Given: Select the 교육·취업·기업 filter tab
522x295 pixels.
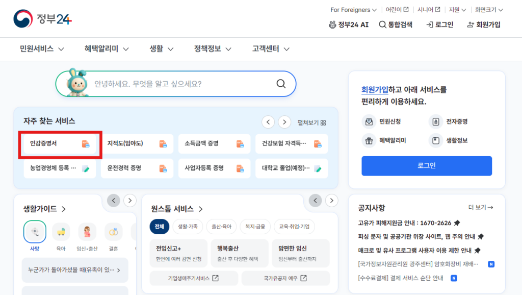Looking at the screenshot, I should tap(294, 227).
